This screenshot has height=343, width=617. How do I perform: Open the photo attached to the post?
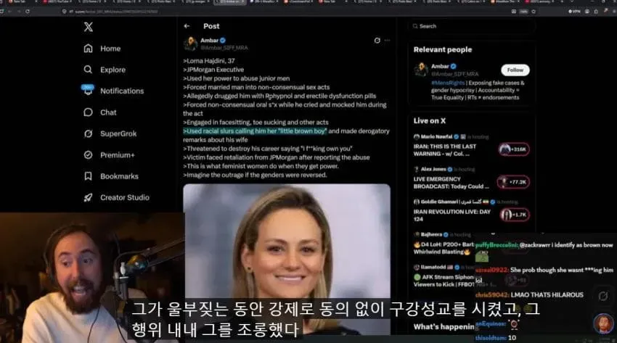(x=287, y=260)
